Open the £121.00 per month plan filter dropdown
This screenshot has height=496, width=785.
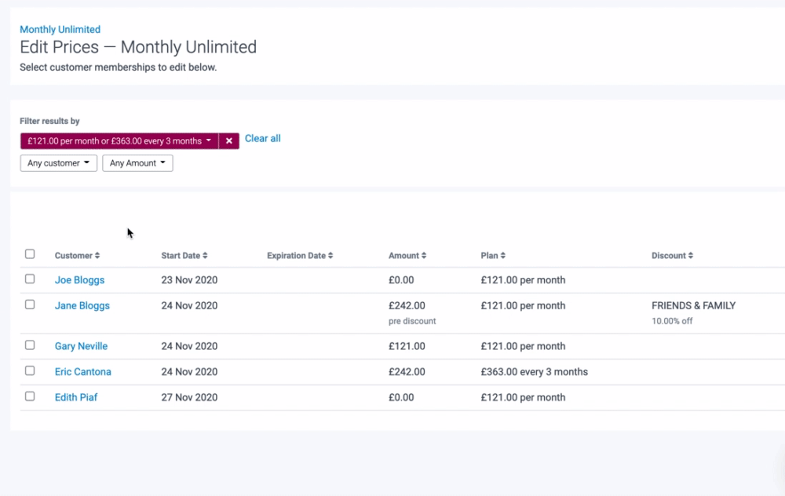pyautogui.click(x=119, y=141)
